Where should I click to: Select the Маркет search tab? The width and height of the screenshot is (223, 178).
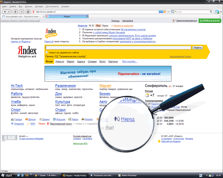pyautogui.click(x=70, y=62)
